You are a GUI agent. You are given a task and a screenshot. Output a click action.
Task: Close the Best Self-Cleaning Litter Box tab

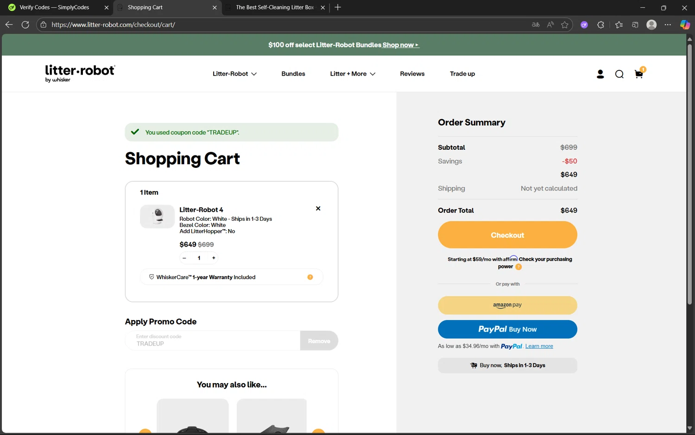323,7
